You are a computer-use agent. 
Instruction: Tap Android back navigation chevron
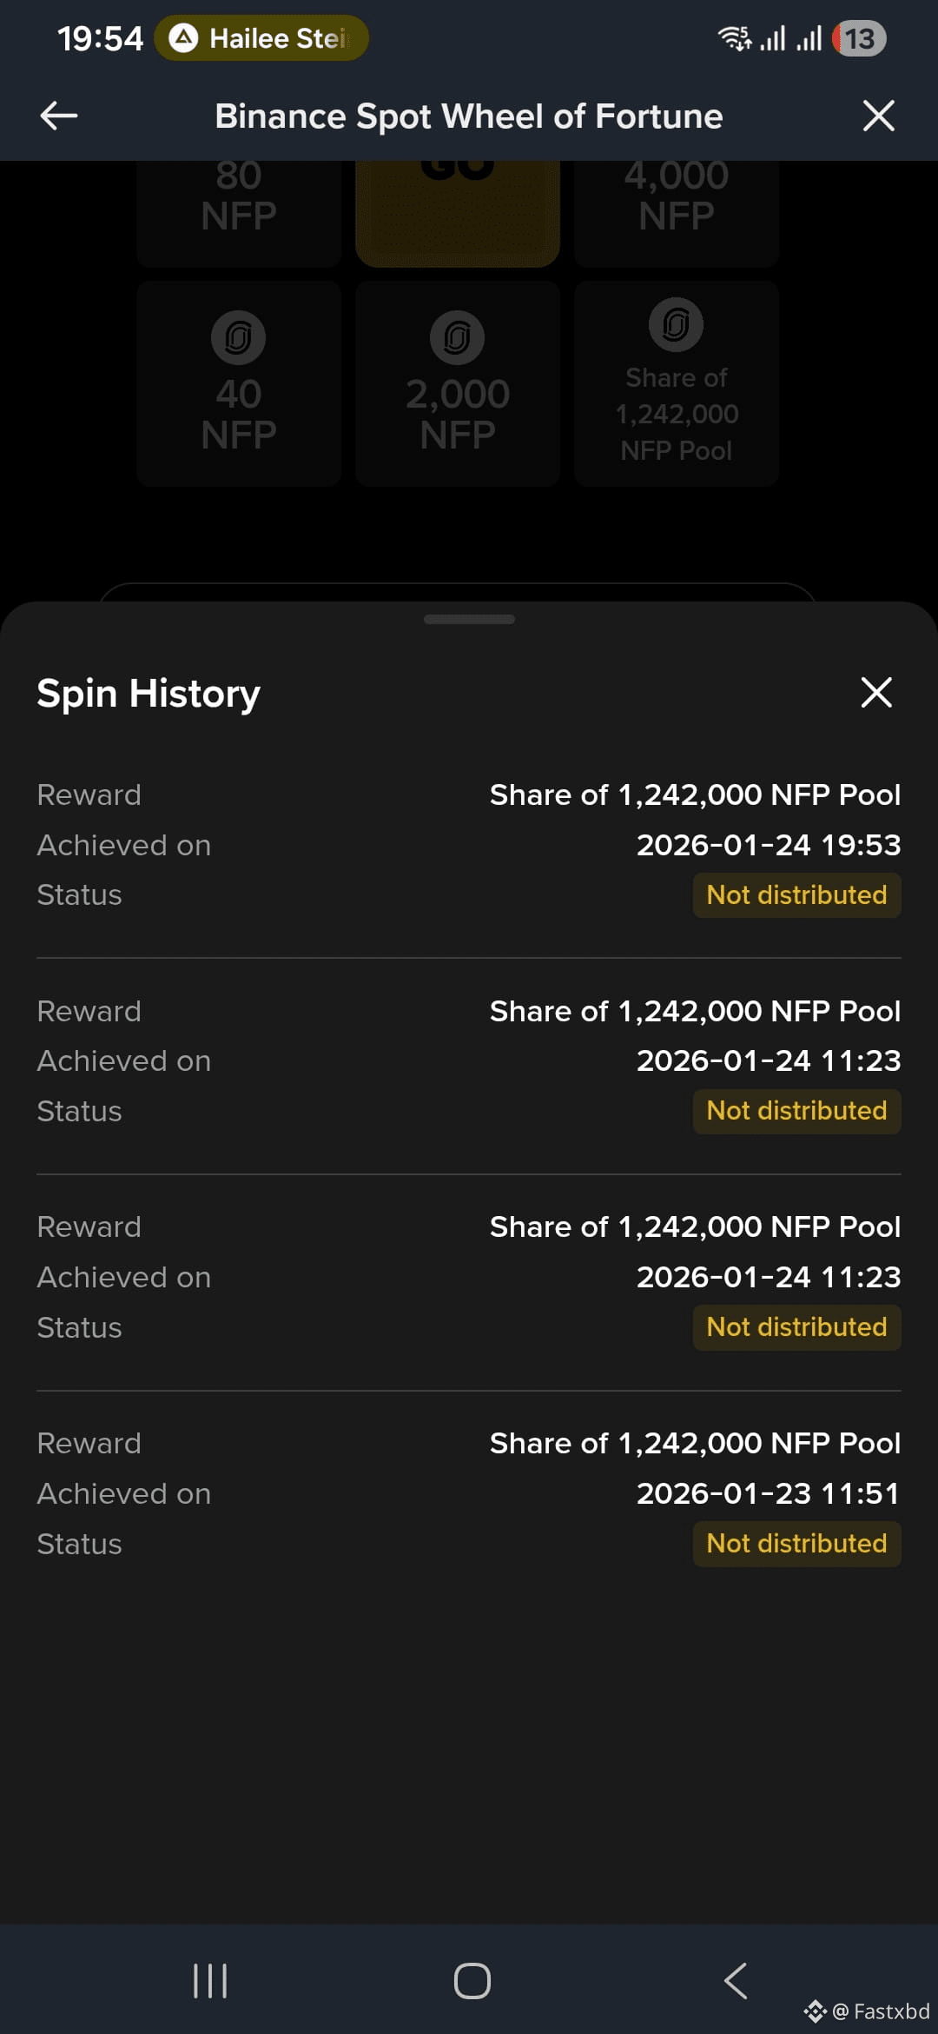tap(736, 1981)
